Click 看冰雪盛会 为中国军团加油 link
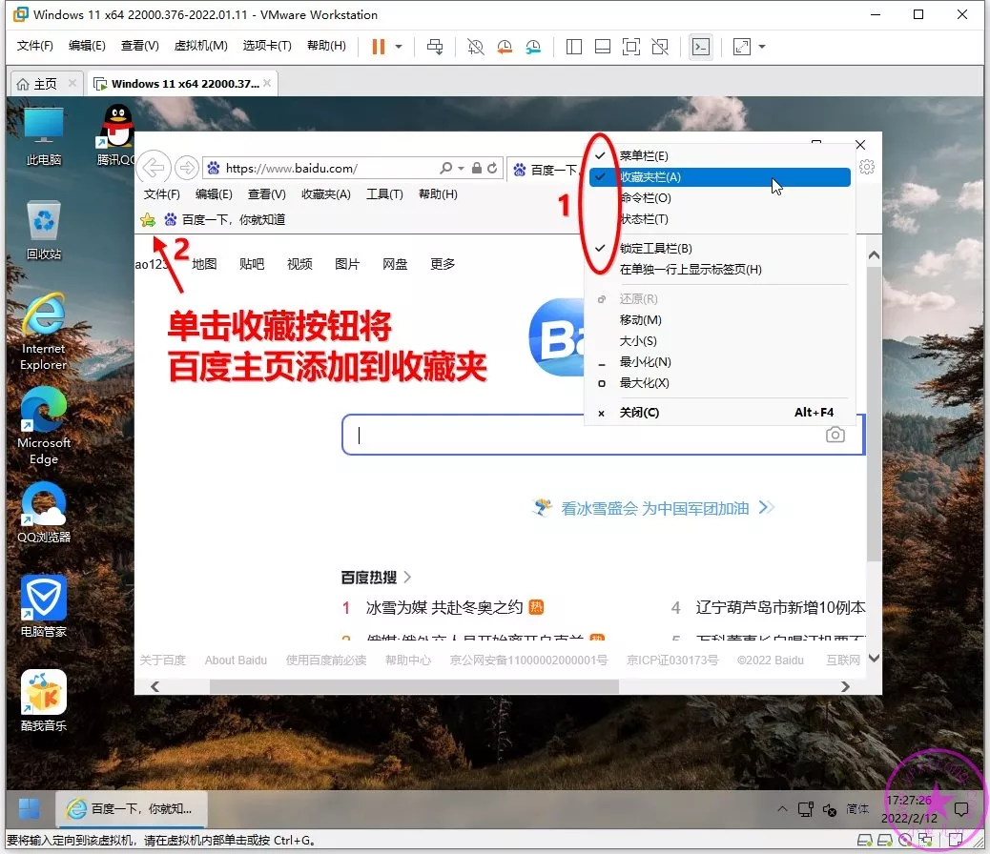Viewport: 990px width, 854px height. click(x=654, y=508)
